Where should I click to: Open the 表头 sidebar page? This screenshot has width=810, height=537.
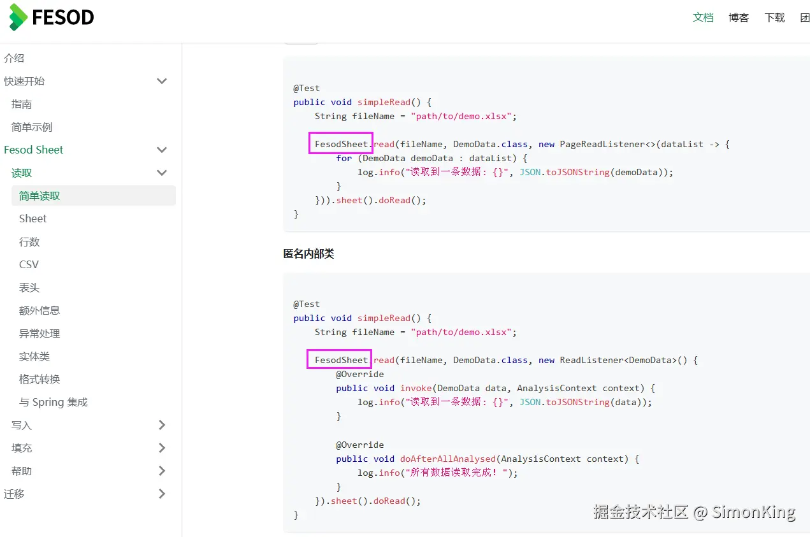point(29,287)
